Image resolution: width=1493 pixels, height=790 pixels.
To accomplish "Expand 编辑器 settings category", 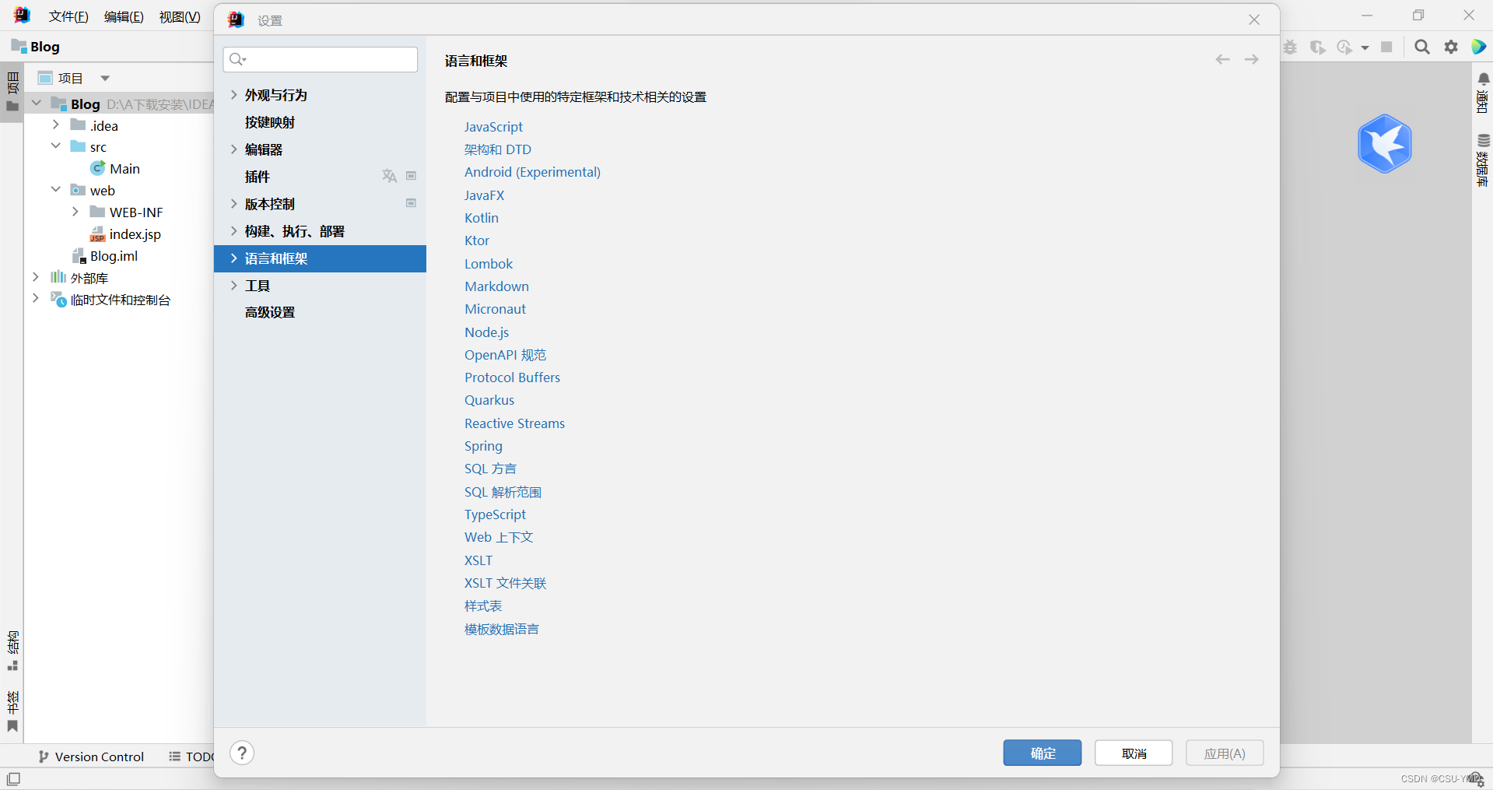I will (x=233, y=149).
